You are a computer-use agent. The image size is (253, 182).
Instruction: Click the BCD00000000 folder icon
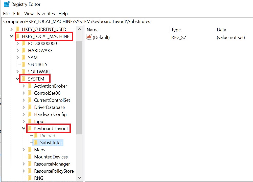(x=24, y=43)
